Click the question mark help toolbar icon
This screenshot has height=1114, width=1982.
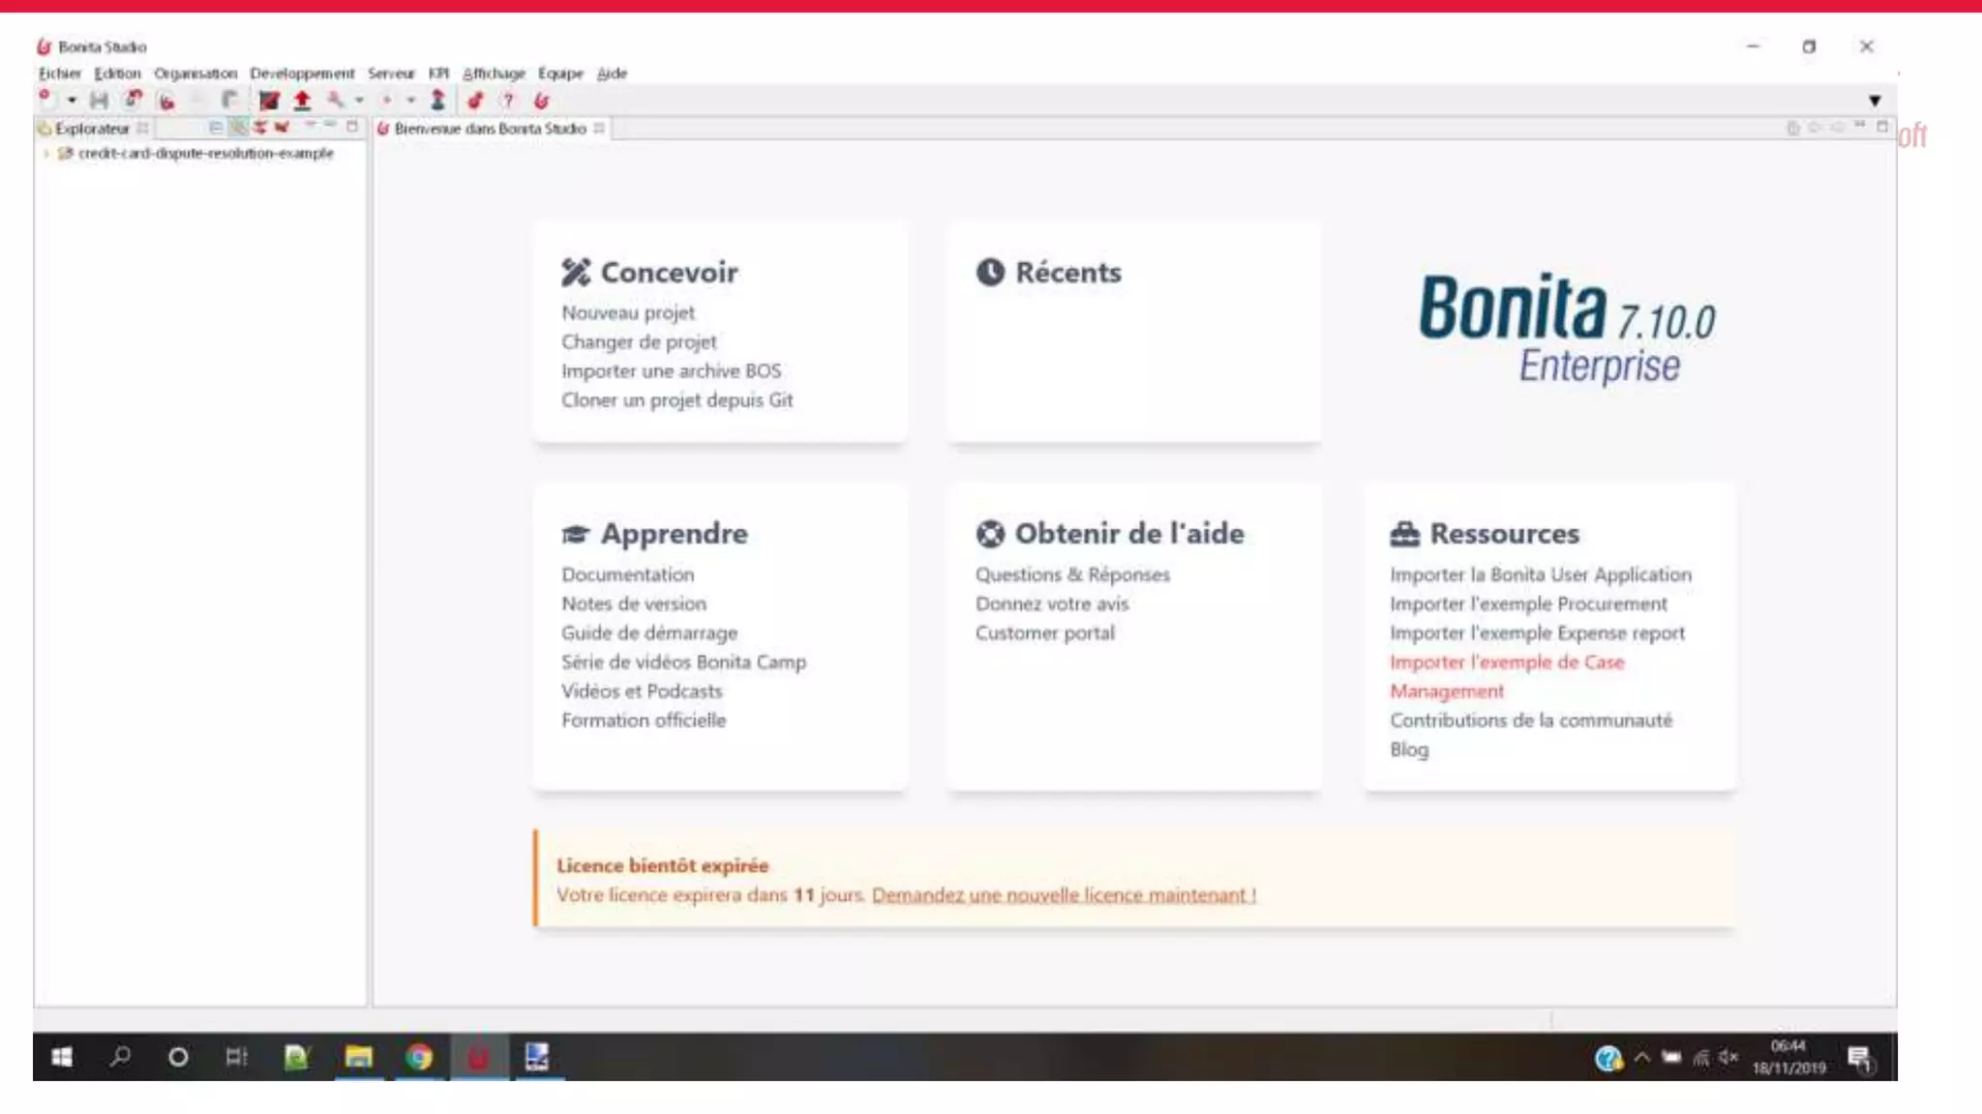pyautogui.click(x=508, y=101)
